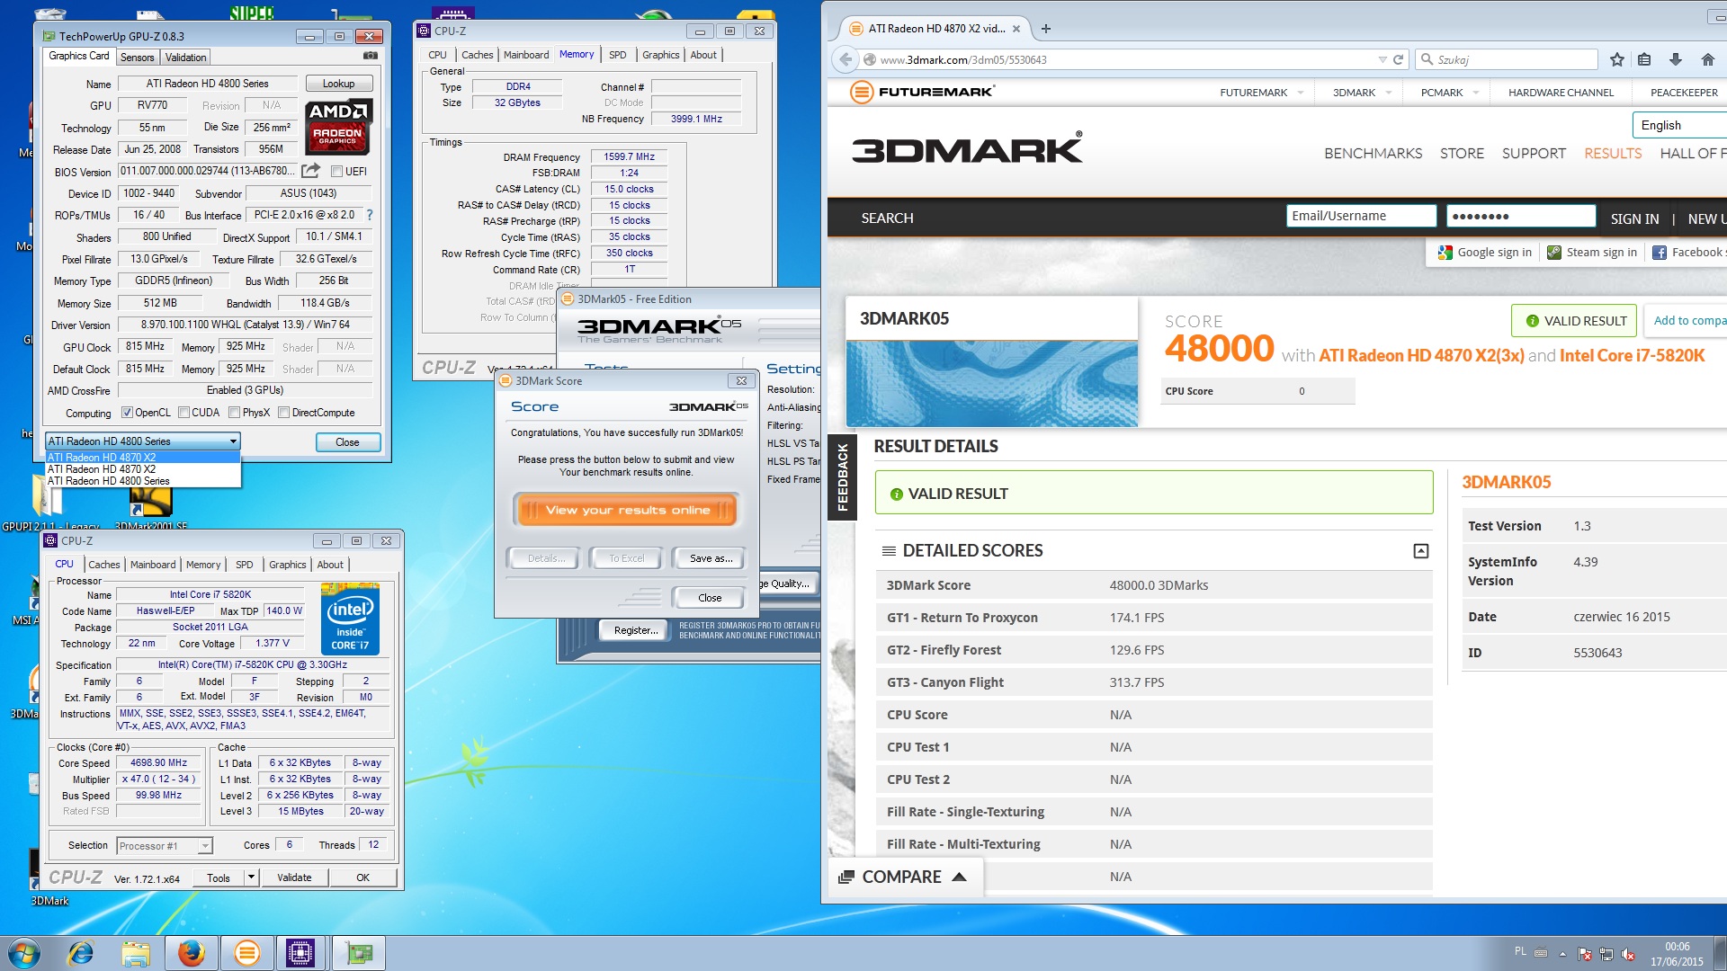This screenshot has width=1727, height=971.
Task: Click the Validate button in CPU-Z
Action: coord(294,877)
